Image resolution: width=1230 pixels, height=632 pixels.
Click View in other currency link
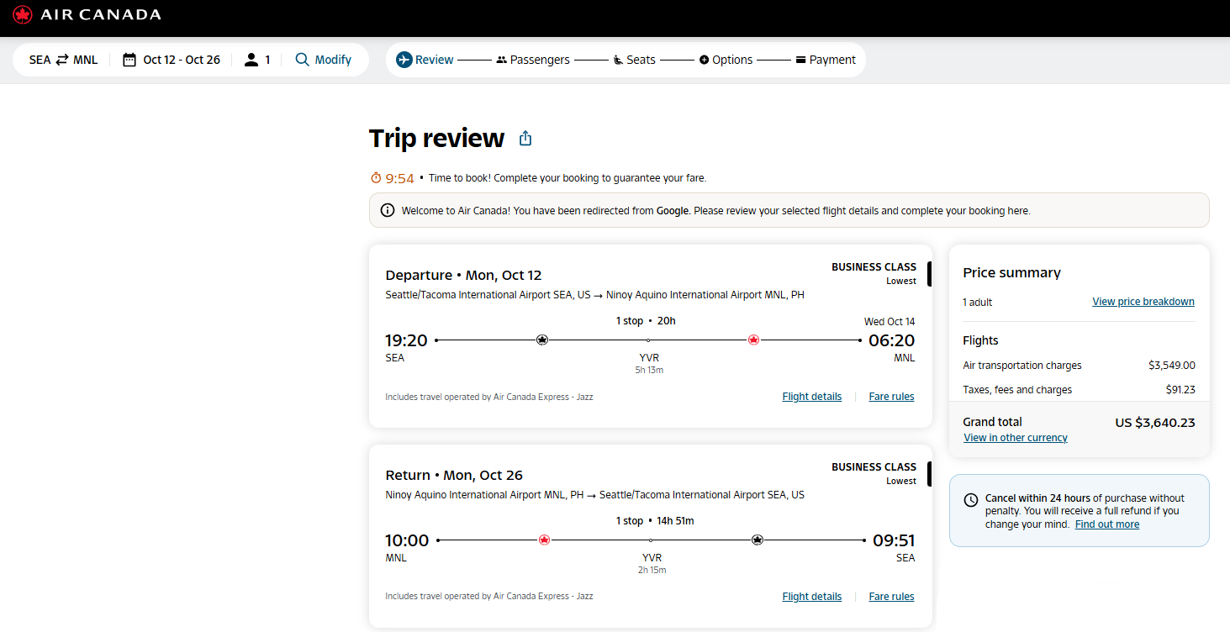click(1016, 438)
